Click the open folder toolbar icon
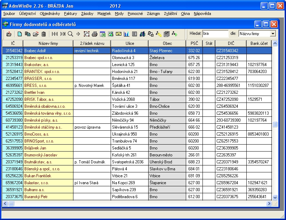The height and width of the screenshot is (220, 286). pyautogui.click(x=36, y=34)
